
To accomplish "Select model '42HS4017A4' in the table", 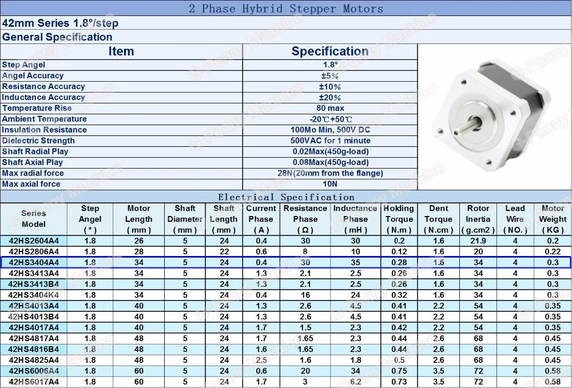I will click(34, 327).
